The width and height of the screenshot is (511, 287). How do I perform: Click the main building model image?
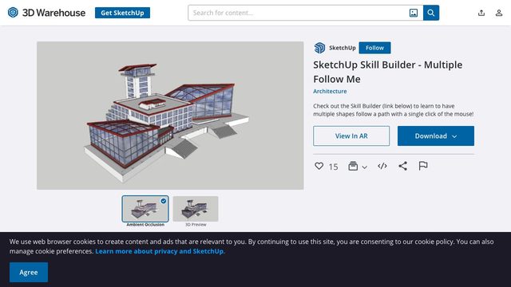pos(170,116)
